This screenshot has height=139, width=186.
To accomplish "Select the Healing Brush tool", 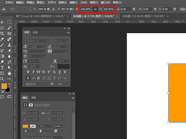I will pyautogui.click(x=9, y=39).
